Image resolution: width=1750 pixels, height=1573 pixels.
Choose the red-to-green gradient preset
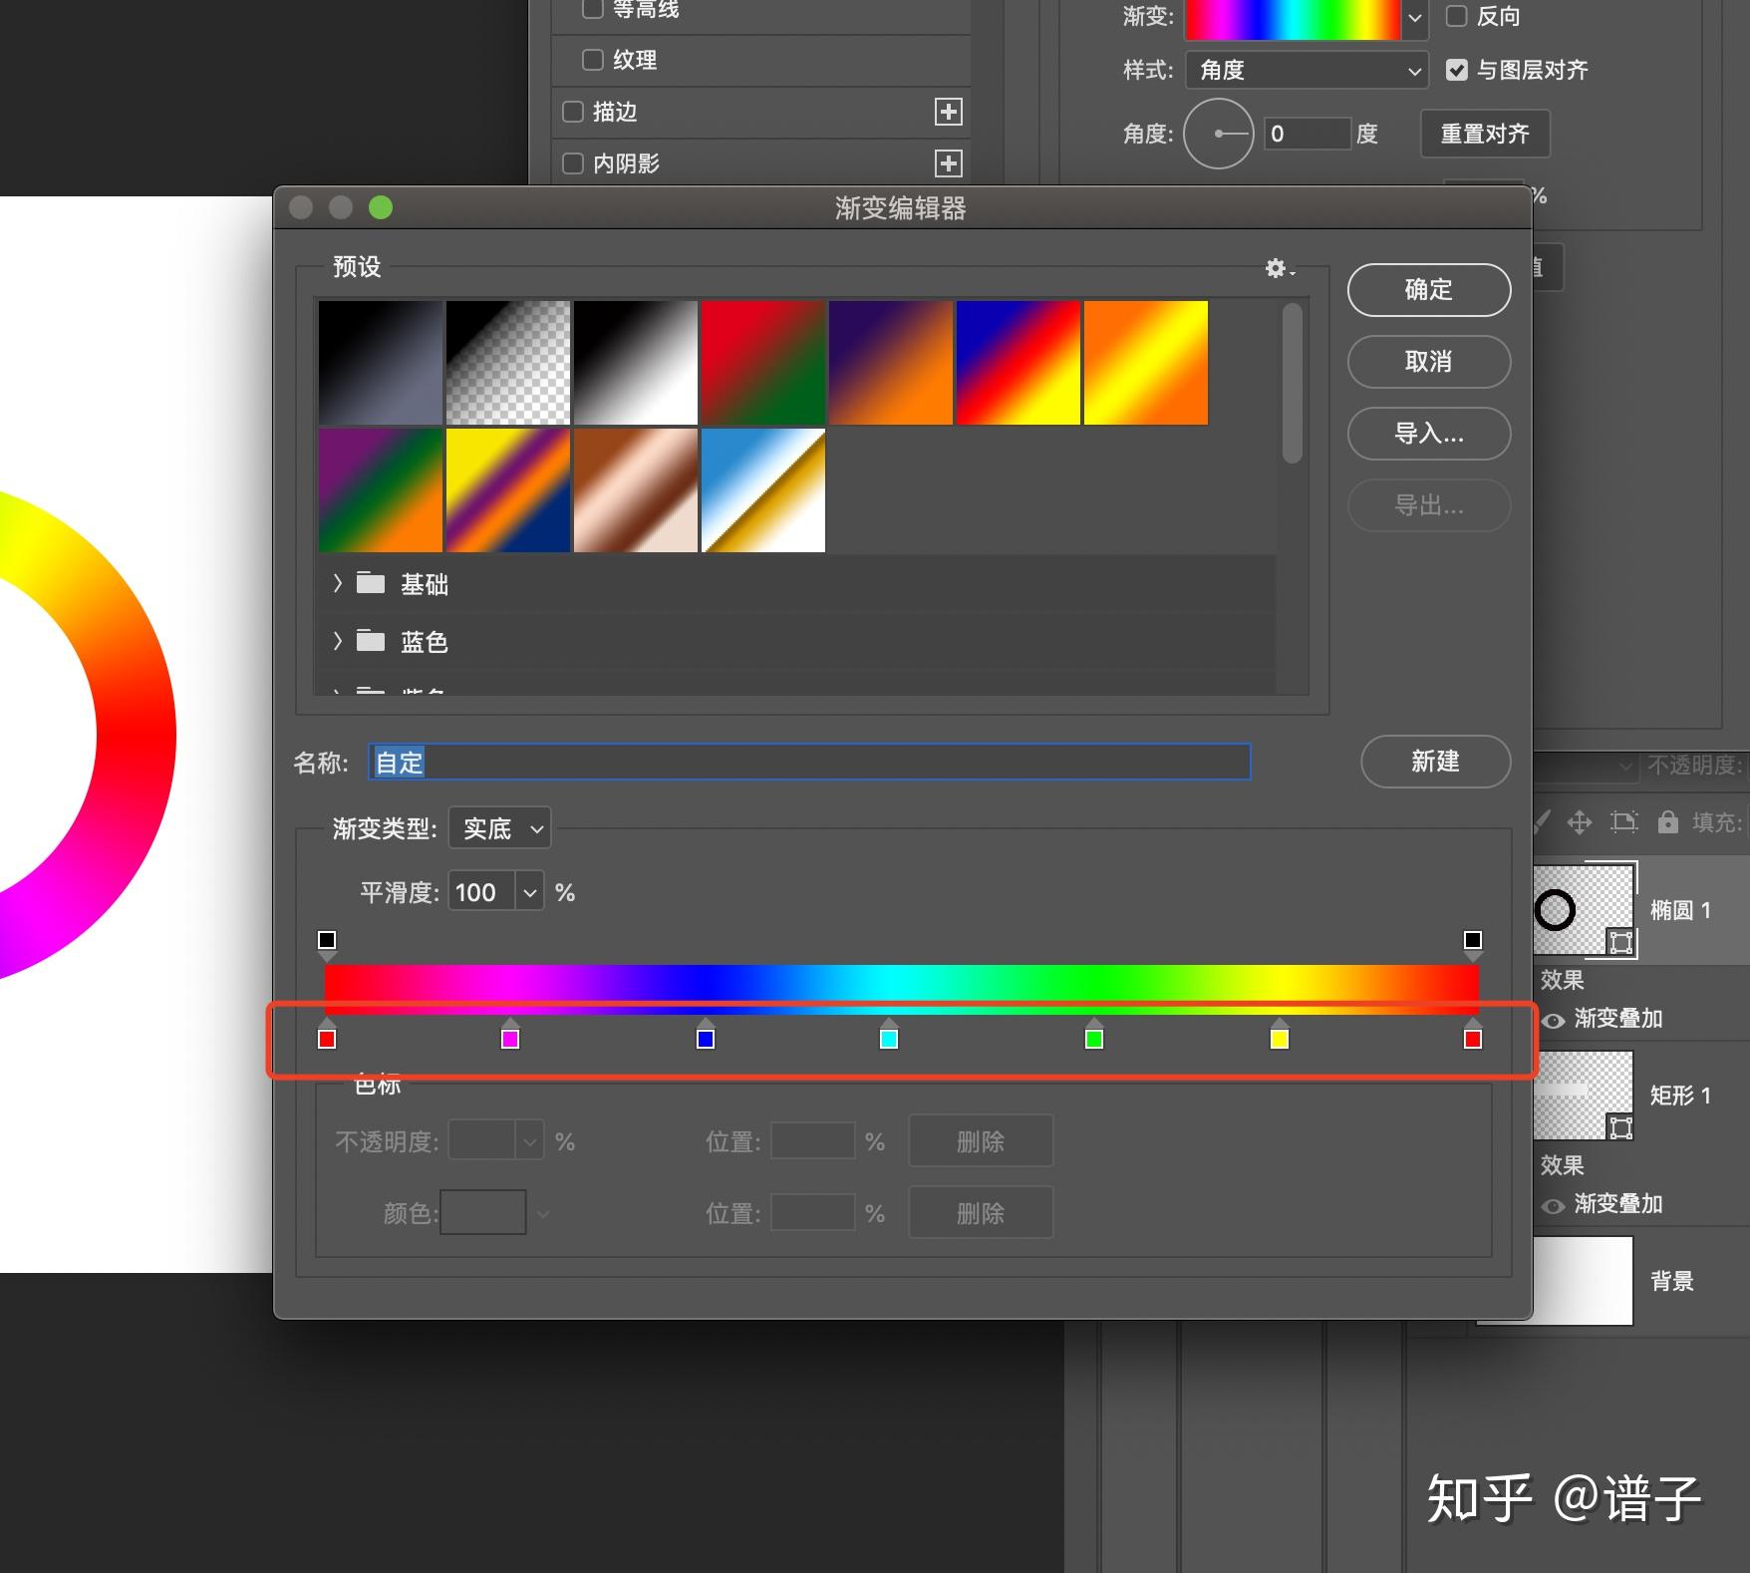tap(763, 363)
